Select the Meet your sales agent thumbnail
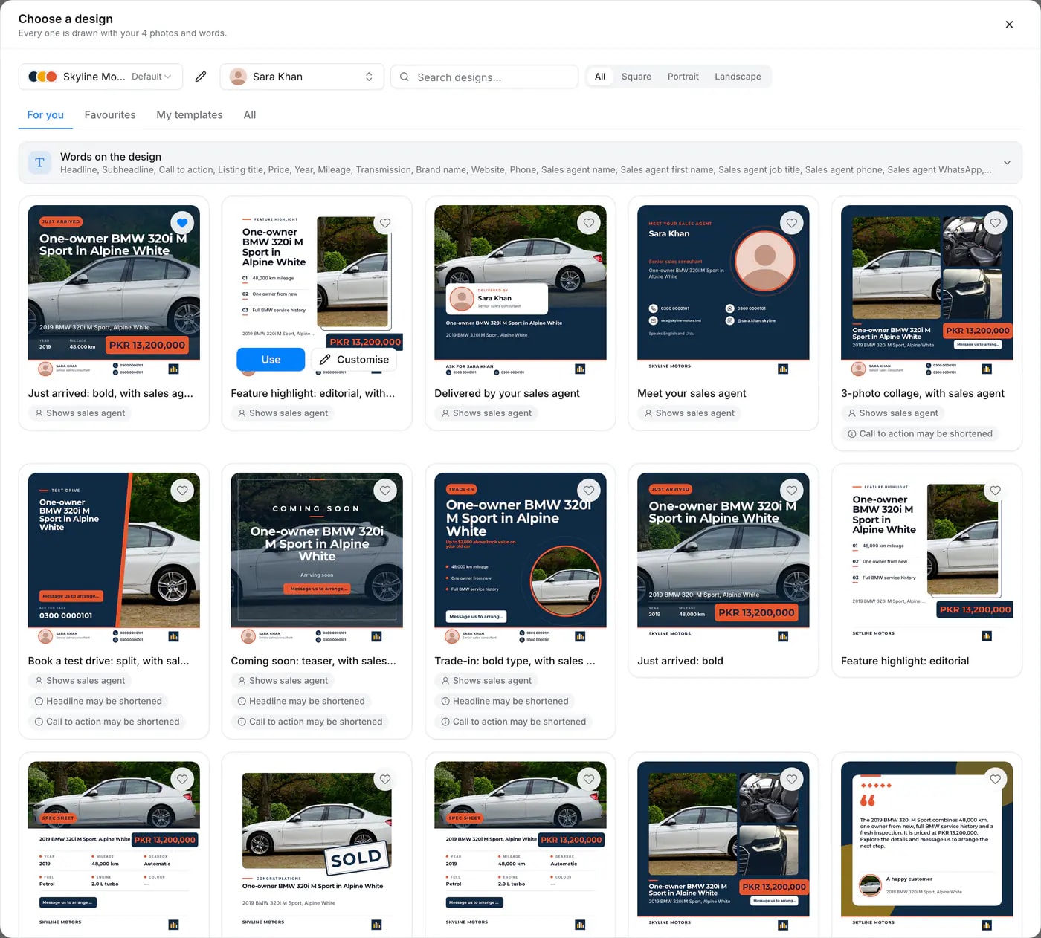1041x938 pixels. (x=723, y=291)
